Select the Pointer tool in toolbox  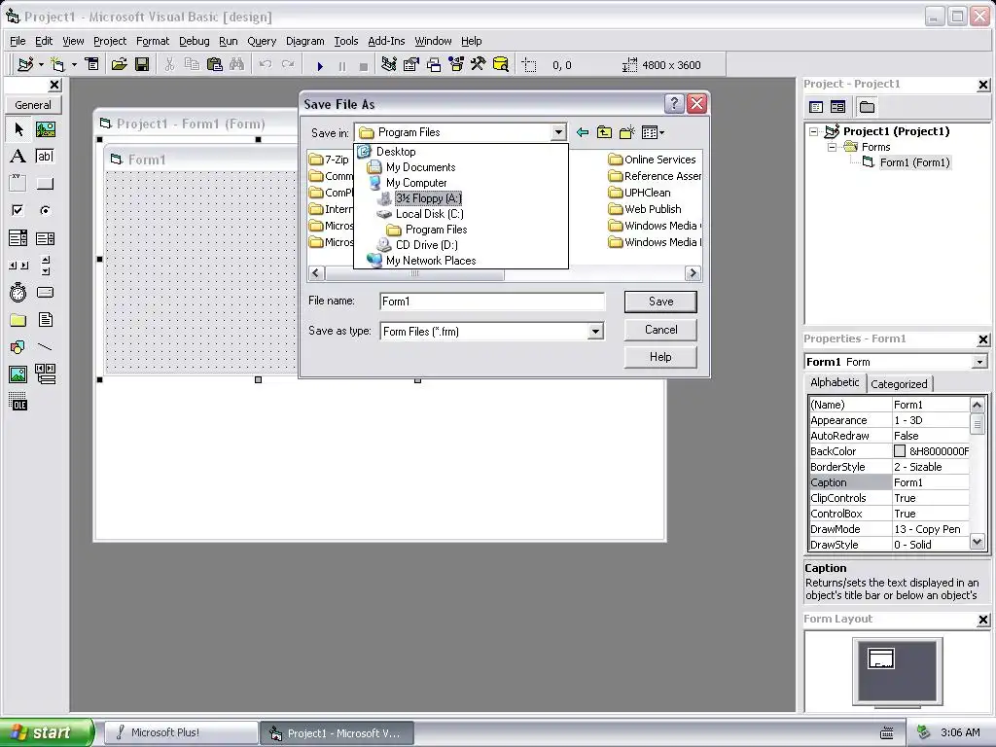18,129
